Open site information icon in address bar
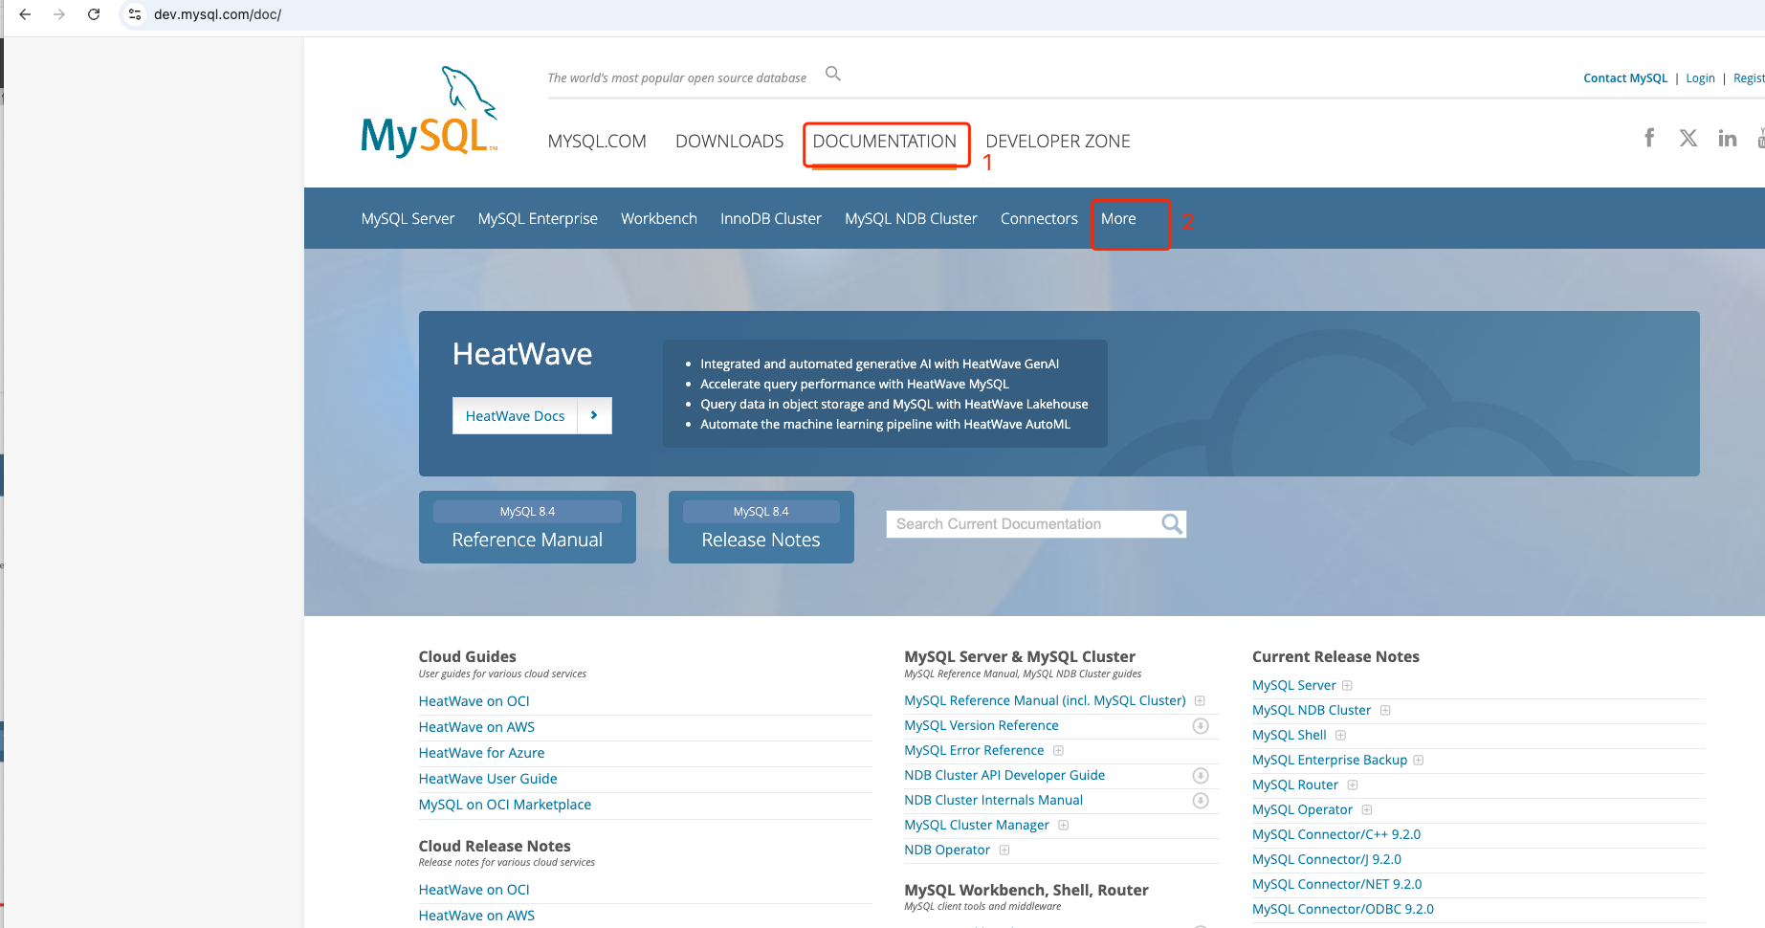Screen dimensions: 1765x928 pos(135,14)
